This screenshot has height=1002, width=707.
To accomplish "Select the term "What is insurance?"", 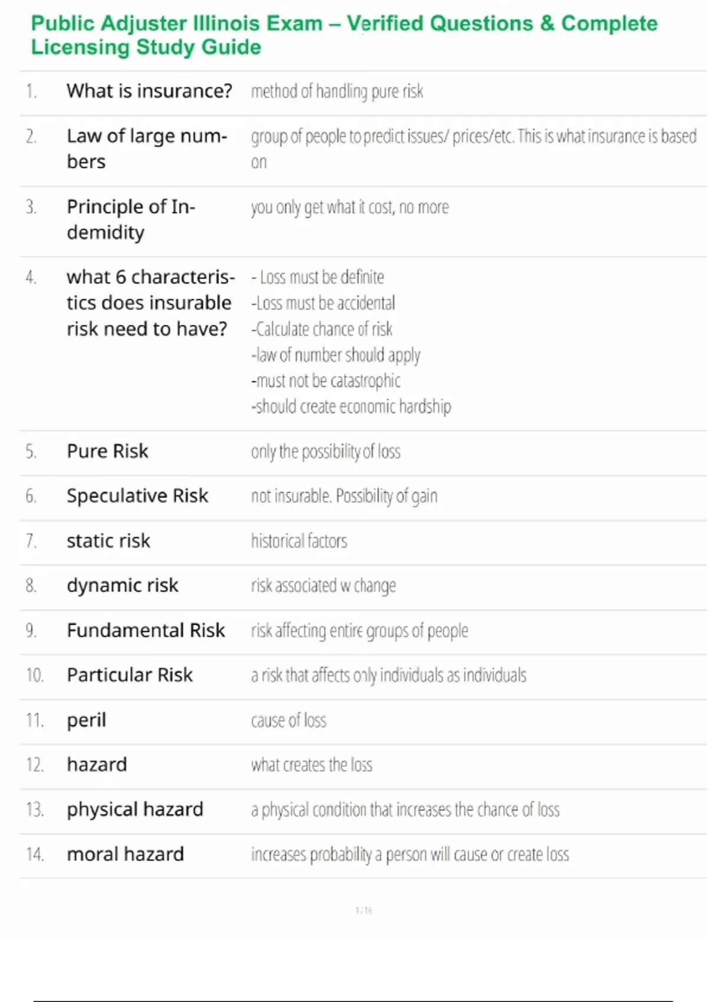I will click(x=149, y=91).
